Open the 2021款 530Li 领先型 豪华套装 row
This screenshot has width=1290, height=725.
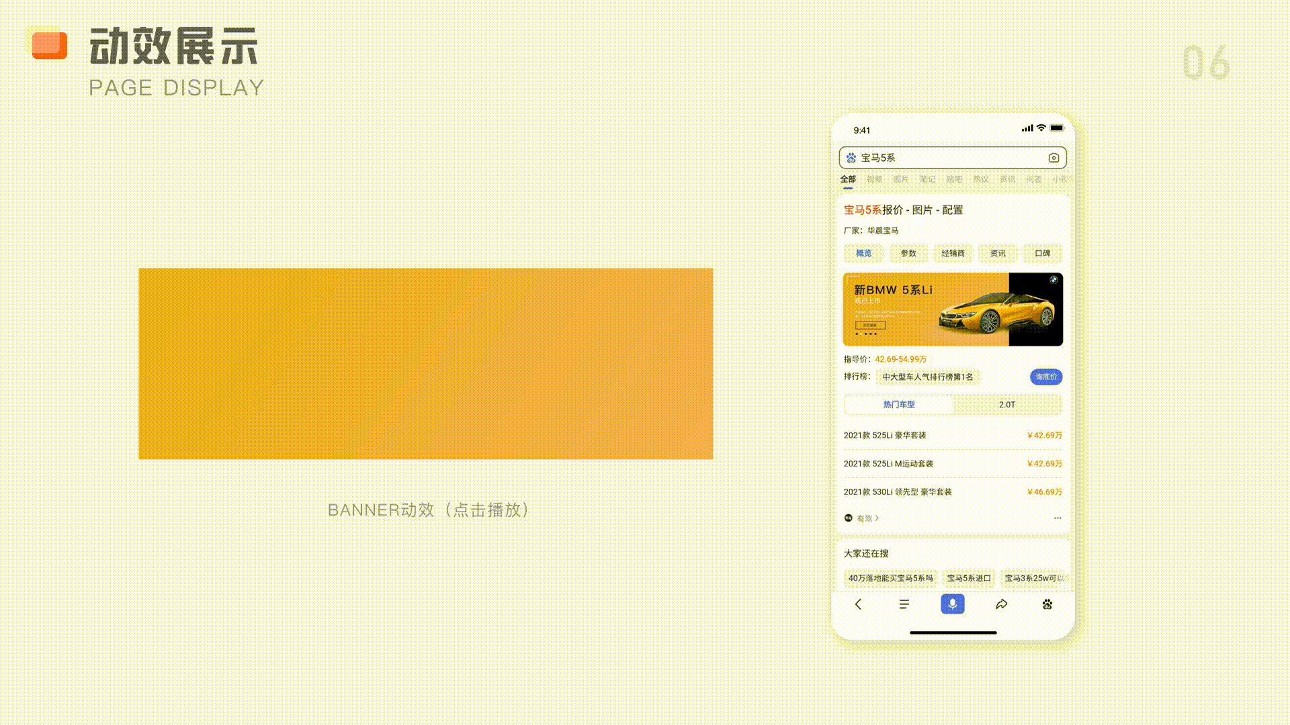click(x=953, y=492)
